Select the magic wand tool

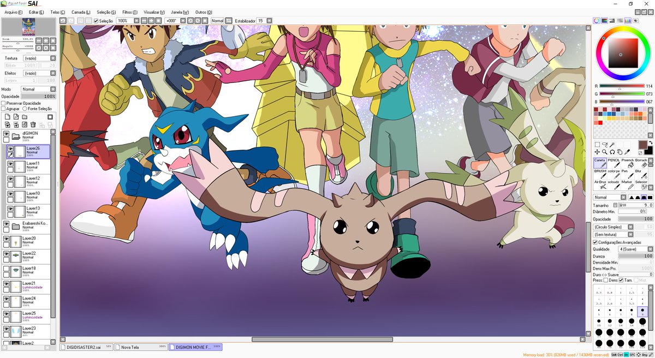tap(612, 145)
